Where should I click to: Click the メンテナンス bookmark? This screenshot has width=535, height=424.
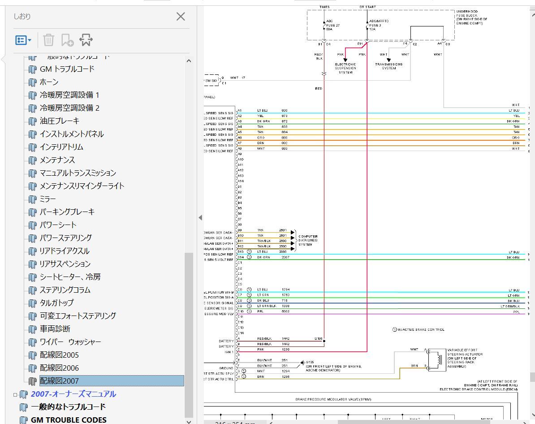coord(57,160)
